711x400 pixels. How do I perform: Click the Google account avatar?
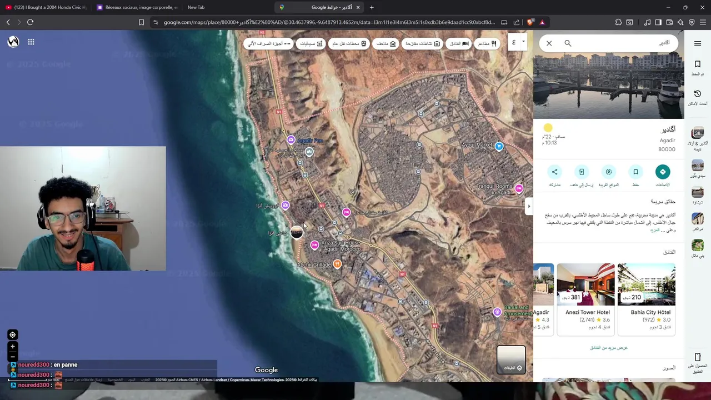pos(13,42)
